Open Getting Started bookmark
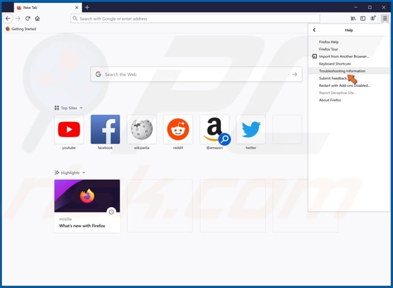The height and width of the screenshot is (288, 393). (x=21, y=29)
